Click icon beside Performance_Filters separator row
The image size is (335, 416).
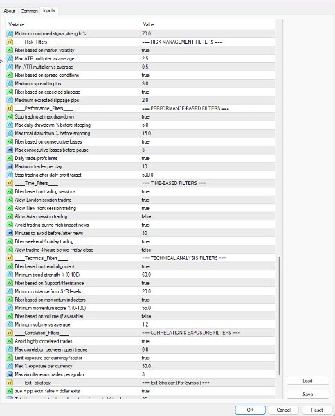(10, 108)
